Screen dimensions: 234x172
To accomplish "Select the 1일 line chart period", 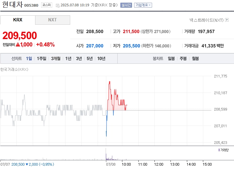I will (29, 58).
